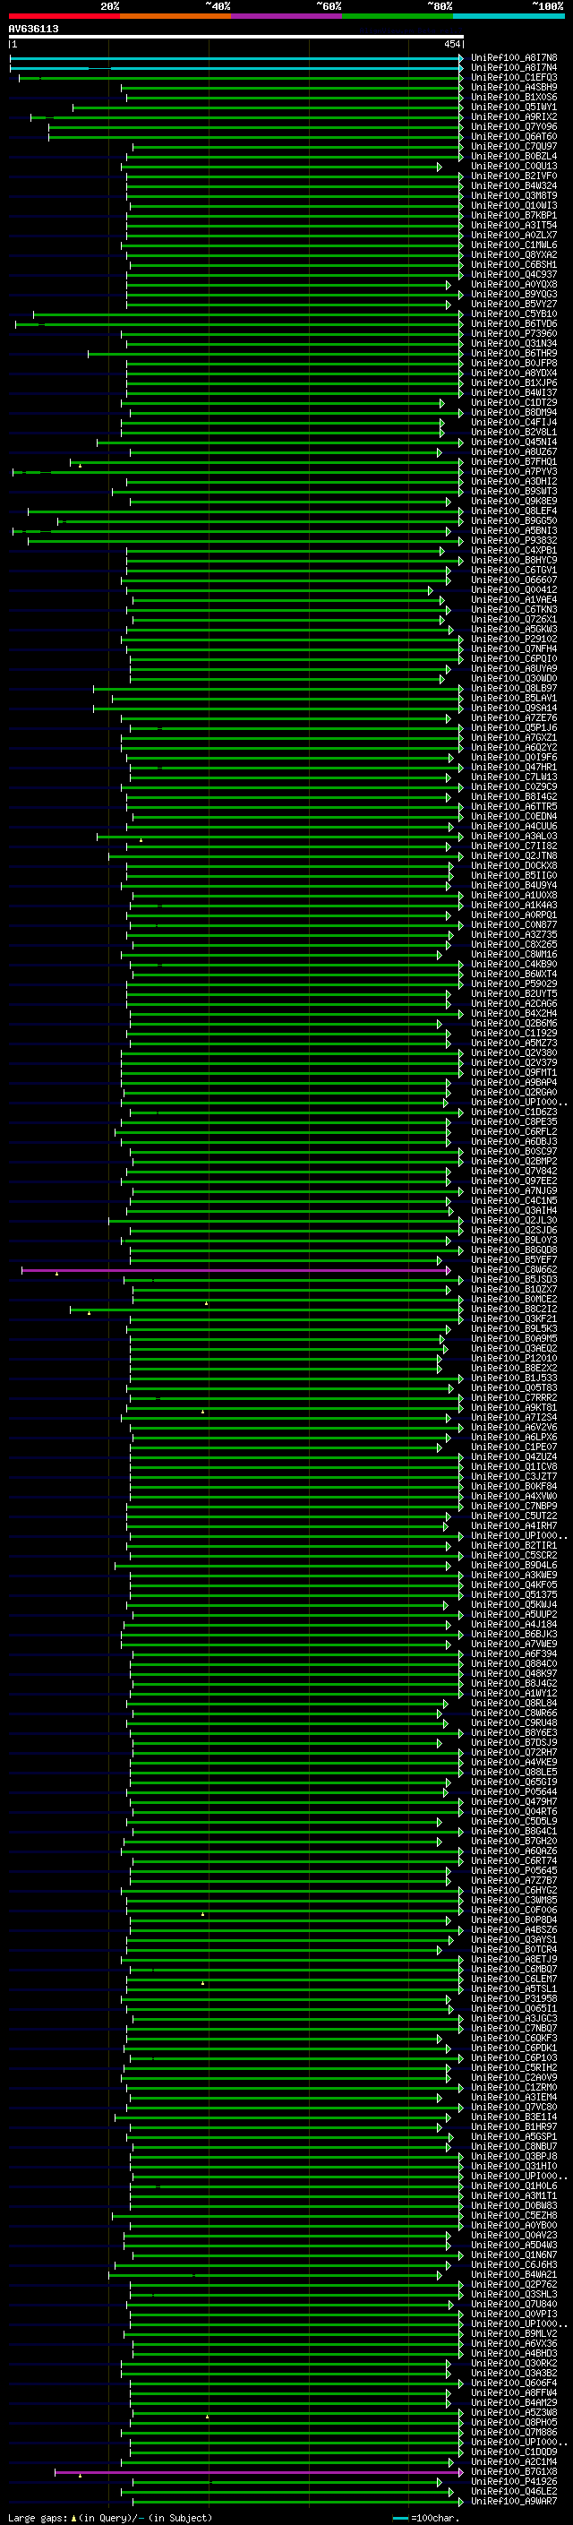573x2525 pixels.
Task: Select the purple ~60% legend color bar
Action: [286, 16]
